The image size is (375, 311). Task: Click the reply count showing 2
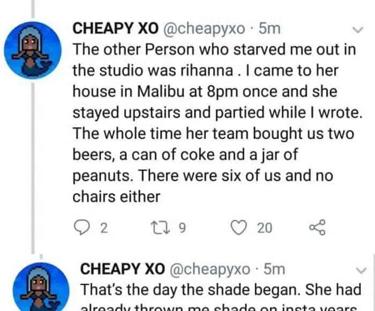click(104, 228)
